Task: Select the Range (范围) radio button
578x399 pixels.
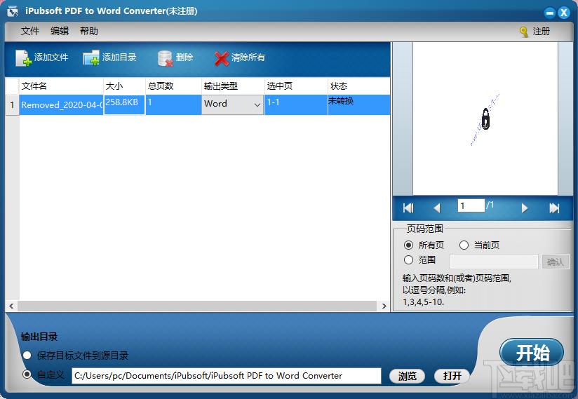Action: tap(408, 259)
